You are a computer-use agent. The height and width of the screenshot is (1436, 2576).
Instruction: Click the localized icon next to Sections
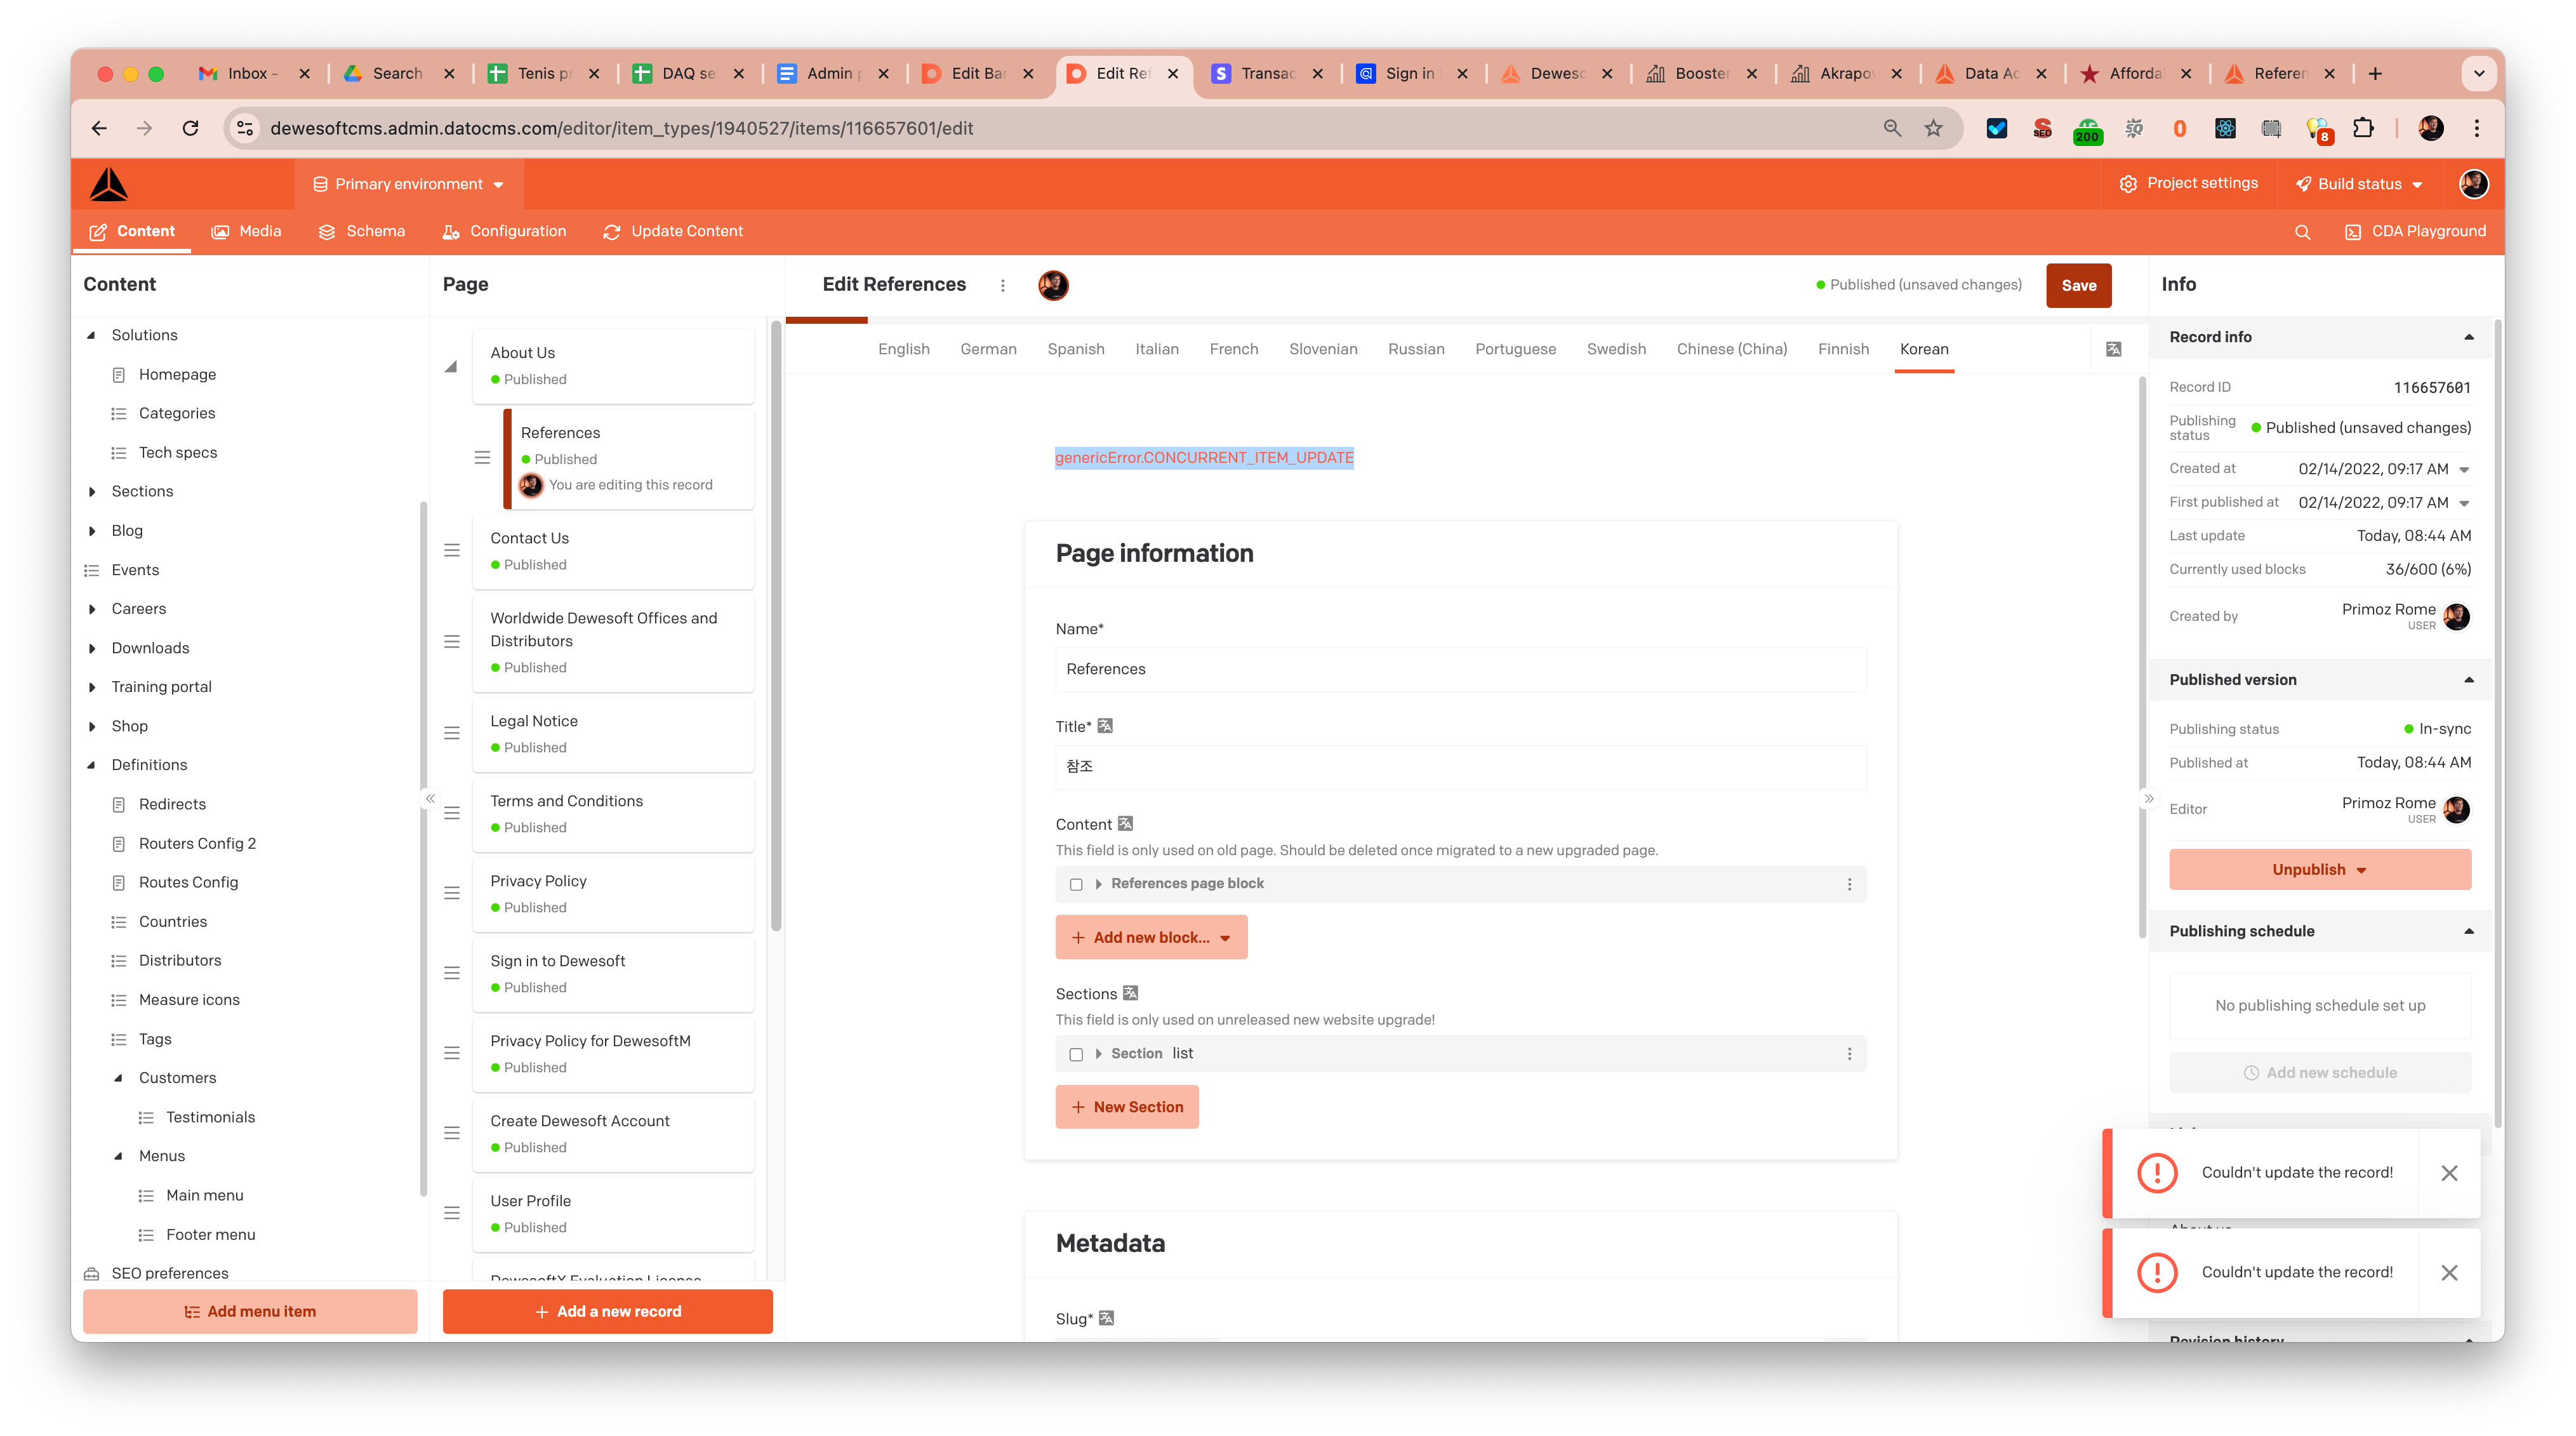[x=1130, y=993]
